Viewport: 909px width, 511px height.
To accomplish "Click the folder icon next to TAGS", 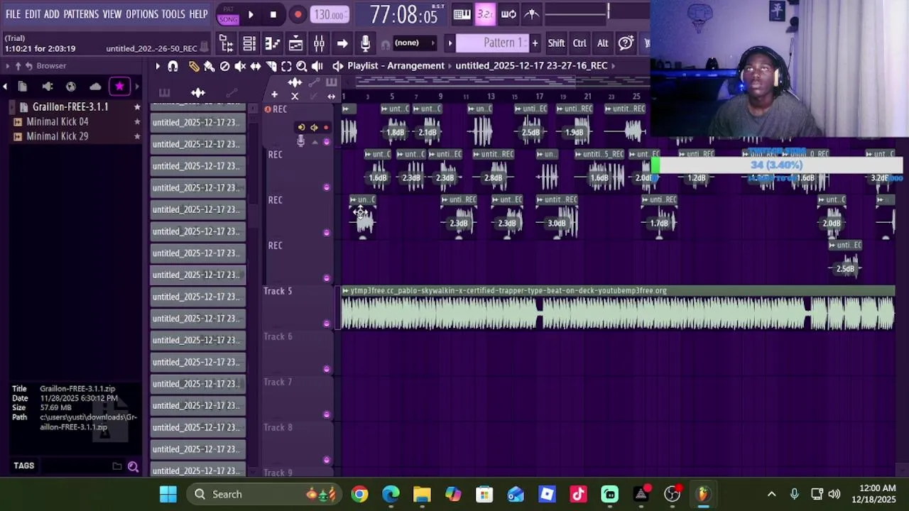I will pyautogui.click(x=117, y=466).
